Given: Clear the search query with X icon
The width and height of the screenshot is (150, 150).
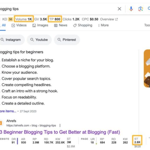Looking at the screenshot, I should 119,9.
